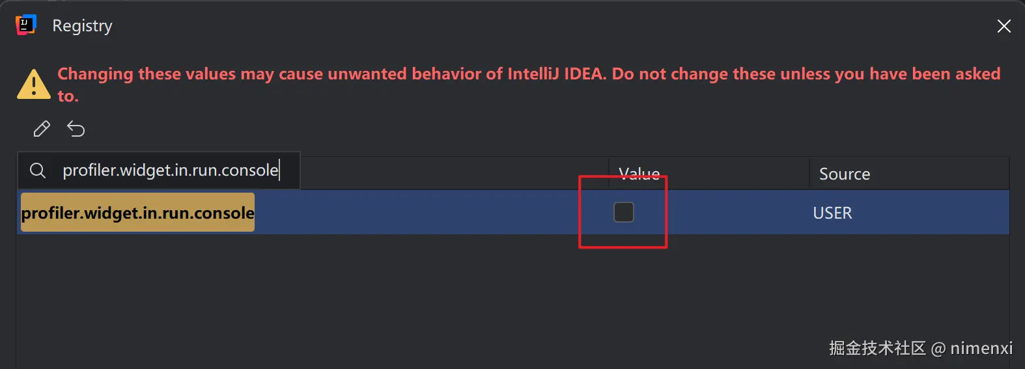Click the revert to default arrow icon

(x=76, y=129)
